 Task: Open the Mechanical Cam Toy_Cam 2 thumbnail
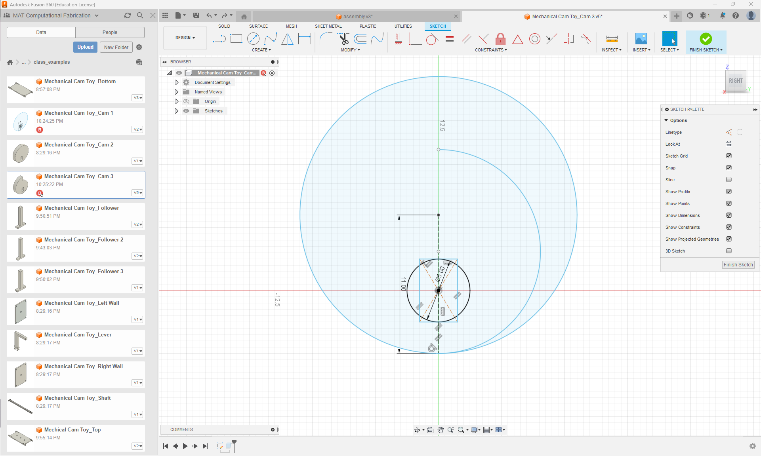(x=20, y=153)
